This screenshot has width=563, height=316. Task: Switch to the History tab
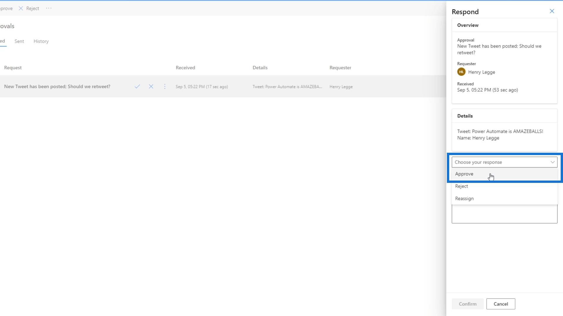(41, 41)
